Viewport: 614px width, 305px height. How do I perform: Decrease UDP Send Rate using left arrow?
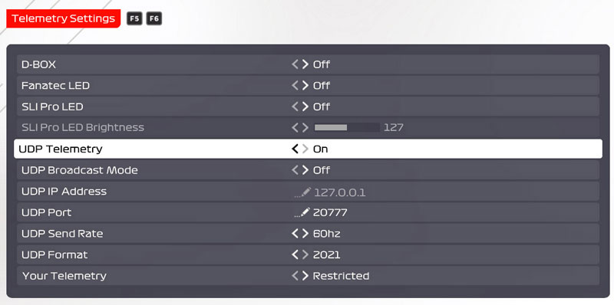click(295, 234)
